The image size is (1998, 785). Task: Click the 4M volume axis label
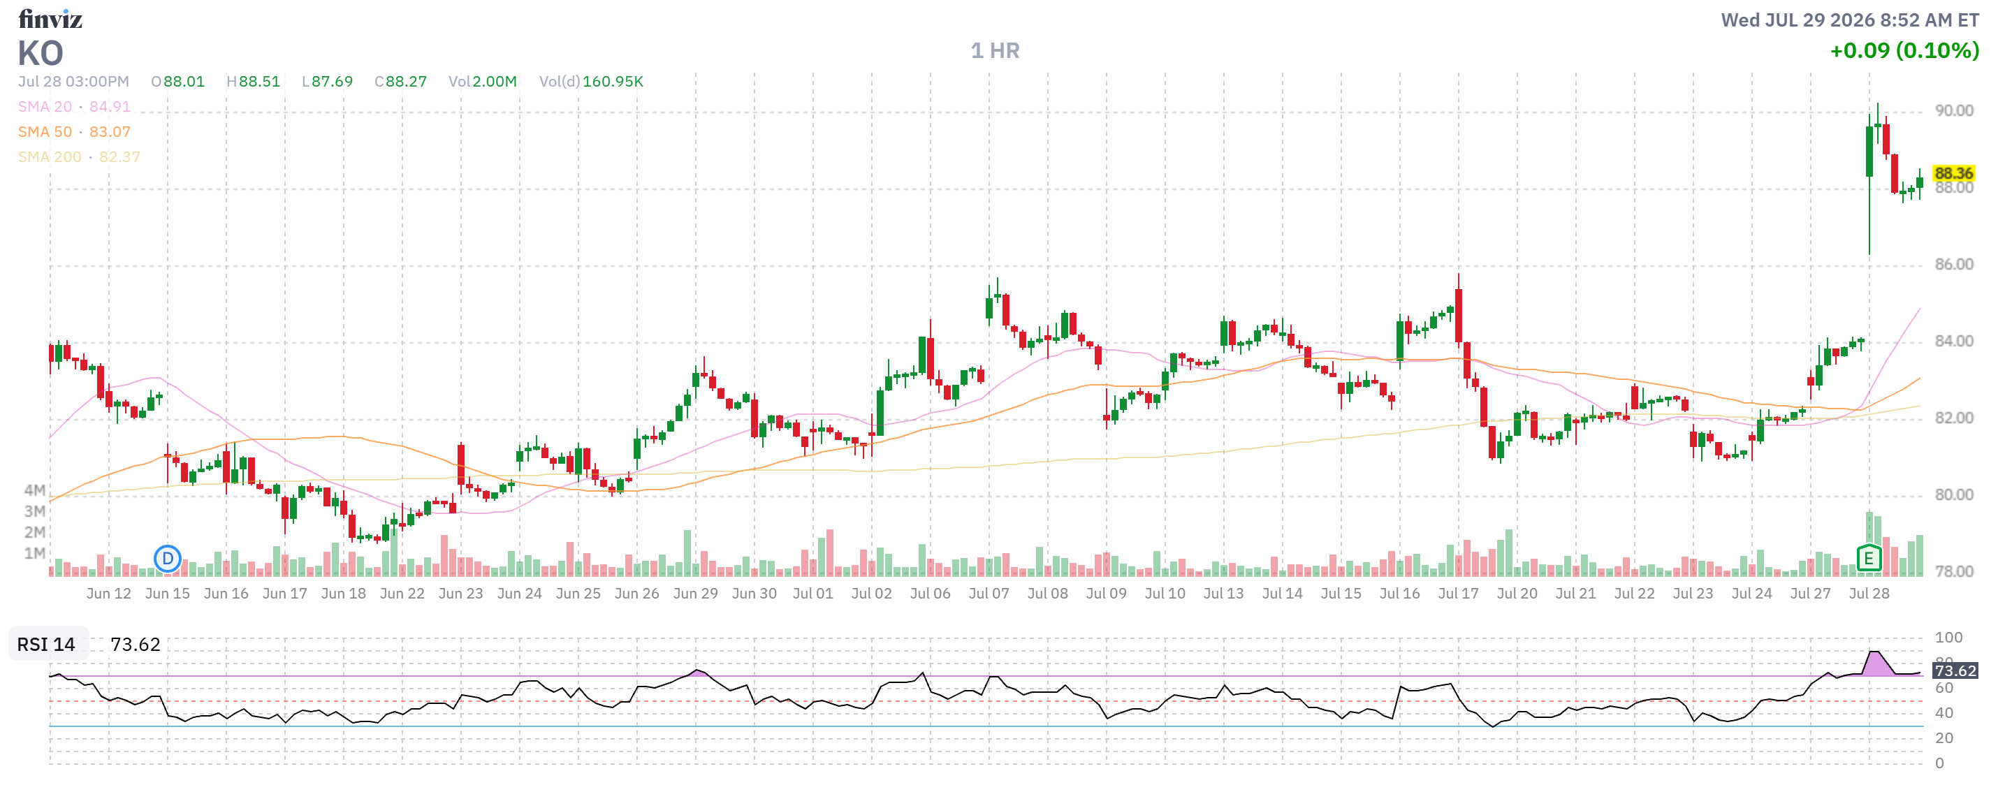(35, 490)
